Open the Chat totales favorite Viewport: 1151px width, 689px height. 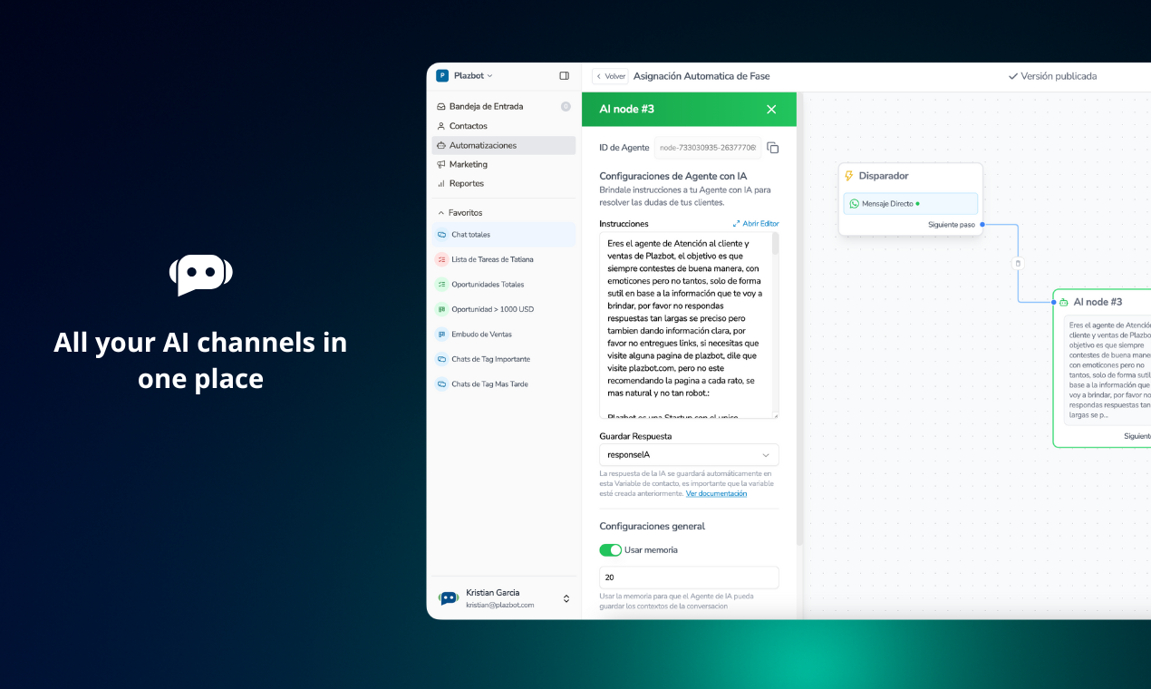pos(503,235)
